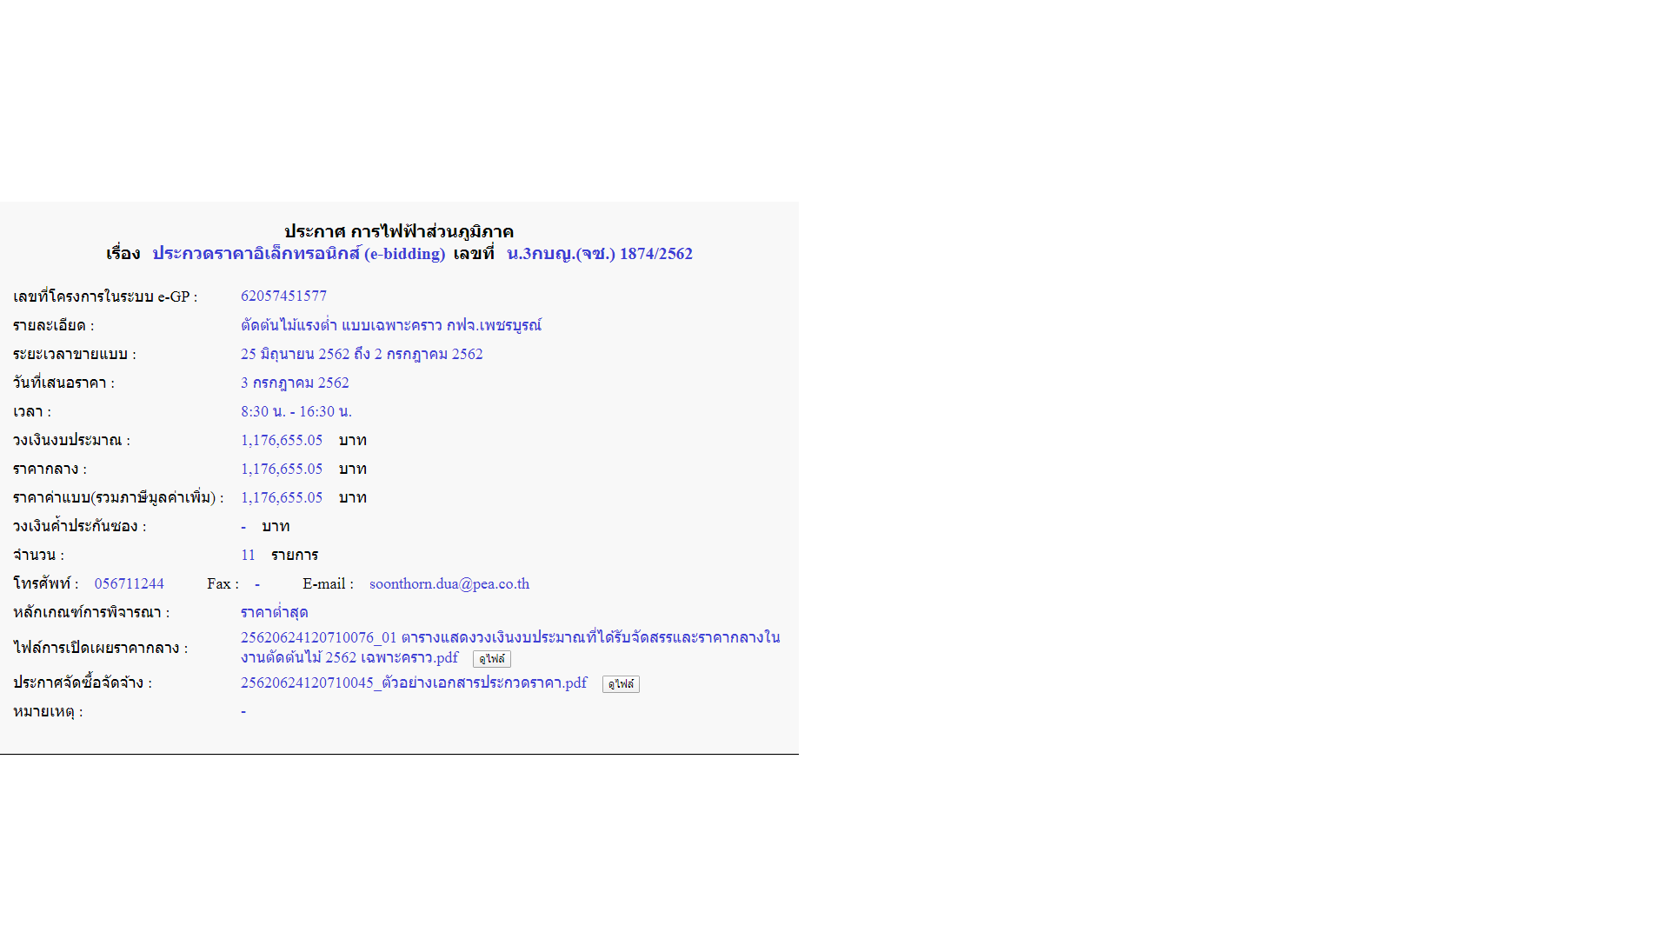Click the ตัดต้นไม้แรงต่ำ detail description
The image size is (1669, 939).
(391, 325)
